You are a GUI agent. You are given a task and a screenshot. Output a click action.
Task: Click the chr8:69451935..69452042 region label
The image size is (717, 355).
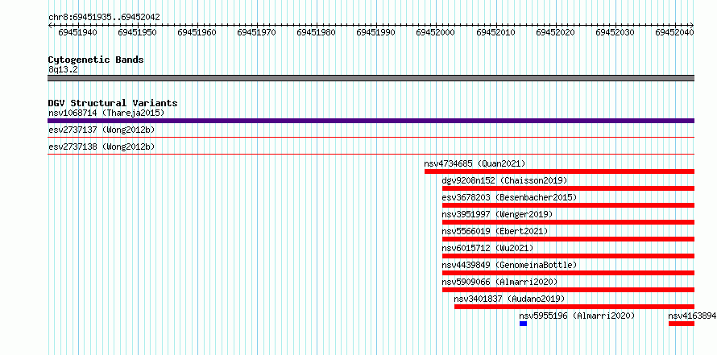pos(104,17)
